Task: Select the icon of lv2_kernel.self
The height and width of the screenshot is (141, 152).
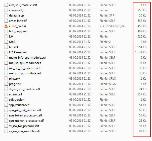Action: tap(6, 52)
